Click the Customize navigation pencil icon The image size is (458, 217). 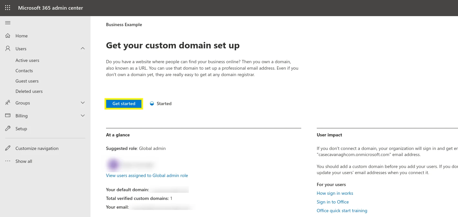pyautogui.click(x=8, y=148)
